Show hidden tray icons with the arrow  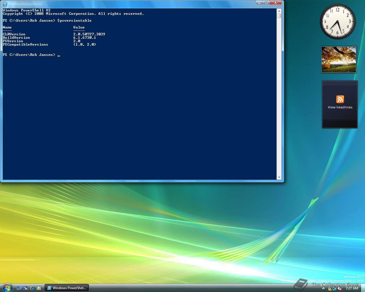click(x=323, y=289)
